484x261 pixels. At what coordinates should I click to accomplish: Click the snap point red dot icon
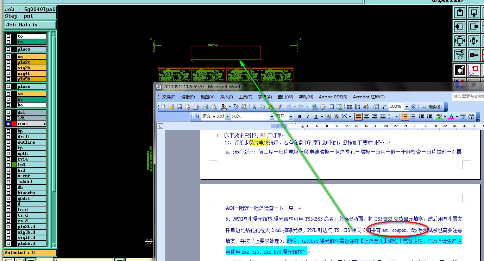click(474, 55)
